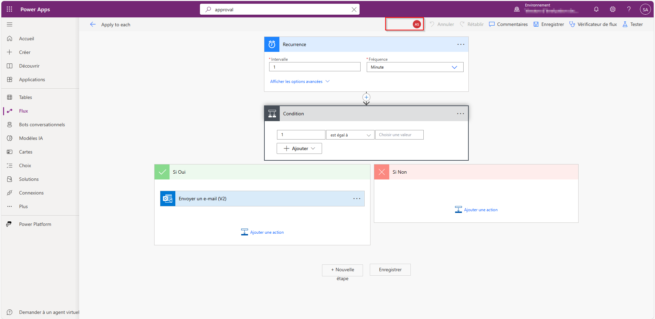Open the settings gear
Image resolution: width=655 pixels, height=319 pixels.
[613, 9]
